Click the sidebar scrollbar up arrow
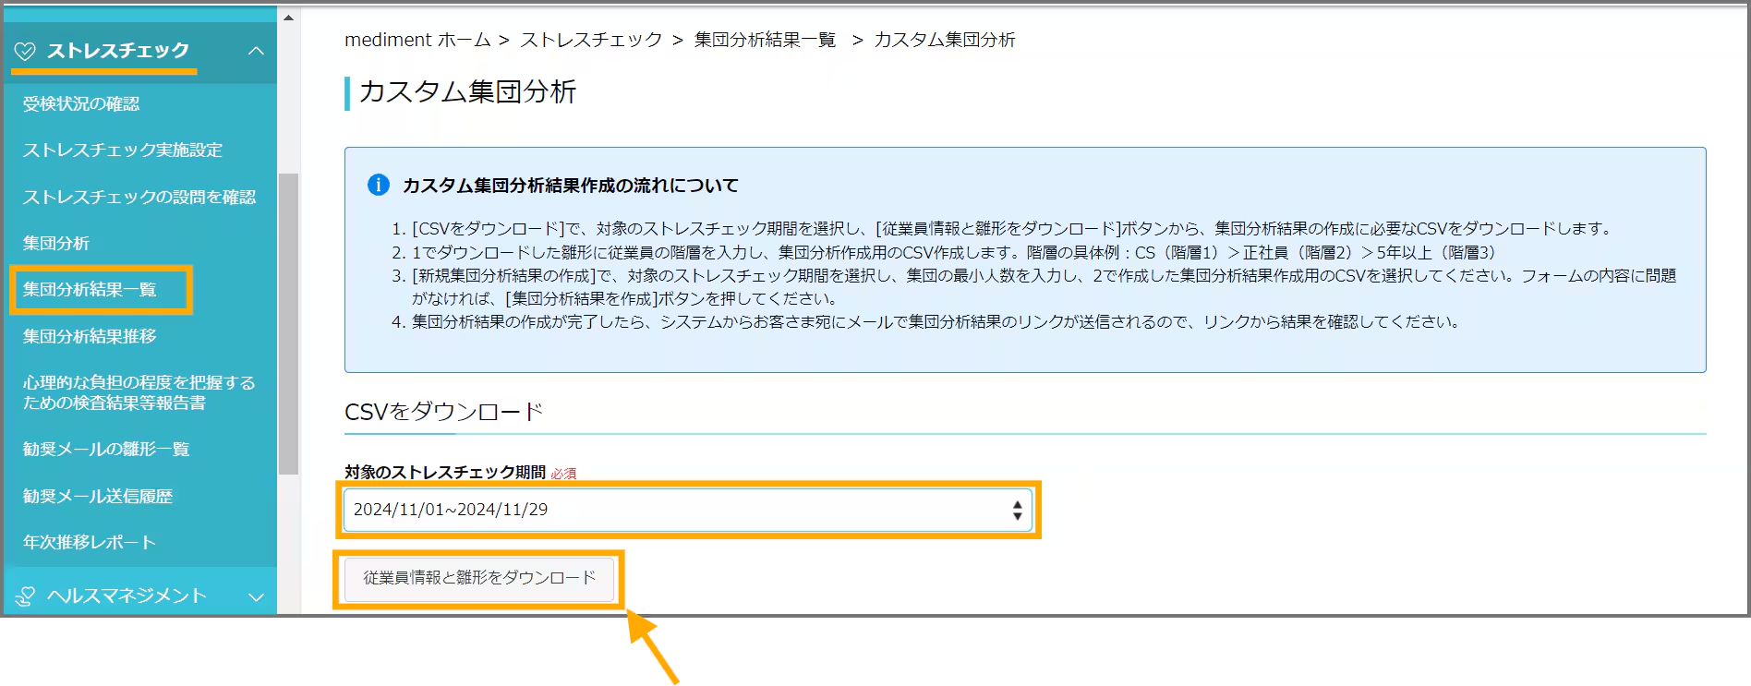 (x=288, y=18)
